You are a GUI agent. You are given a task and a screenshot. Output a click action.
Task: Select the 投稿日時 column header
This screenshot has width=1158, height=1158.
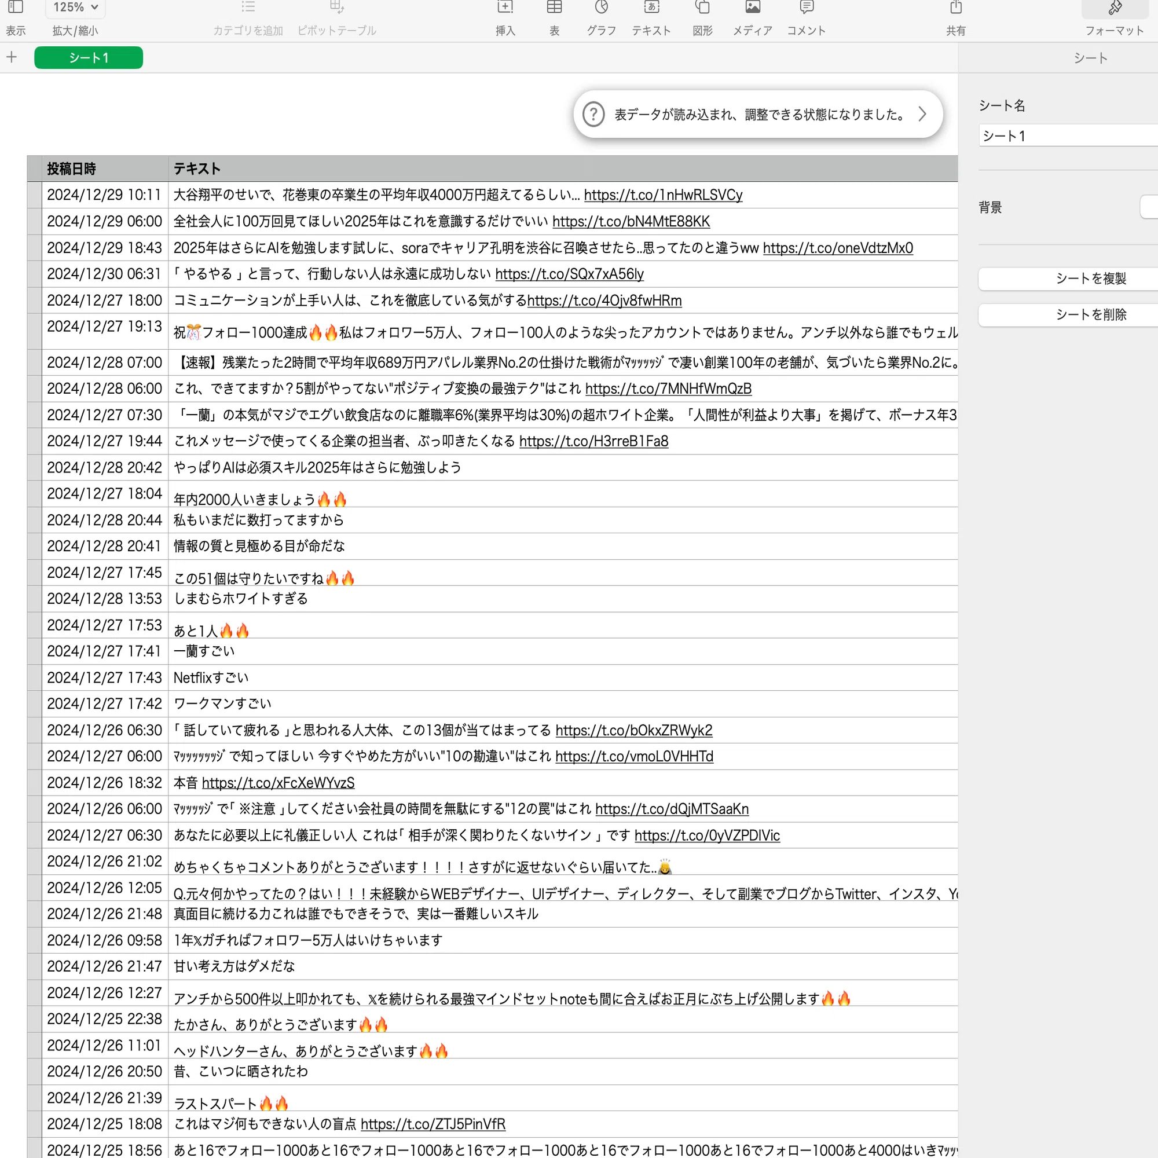[x=105, y=168]
